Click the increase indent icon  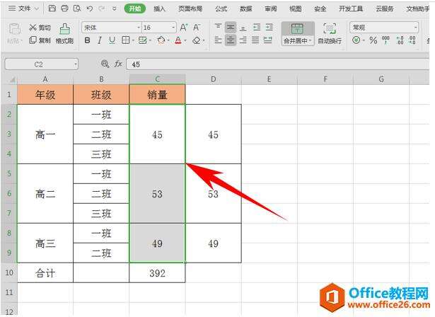coord(269,27)
